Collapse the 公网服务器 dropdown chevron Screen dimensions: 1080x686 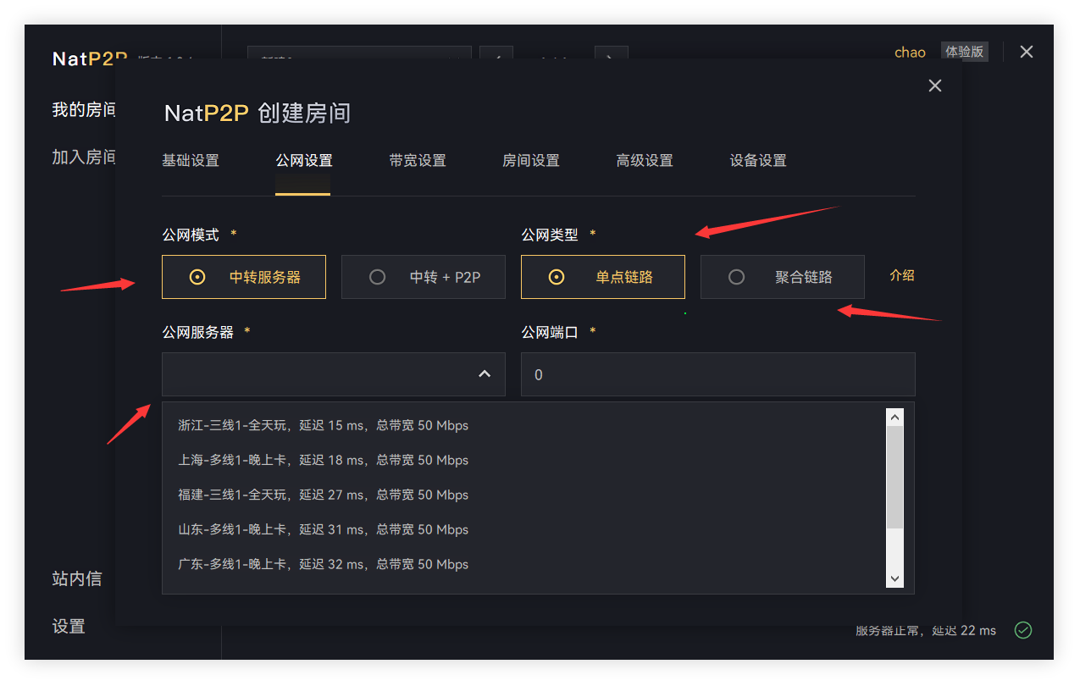(x=485, y=373)
